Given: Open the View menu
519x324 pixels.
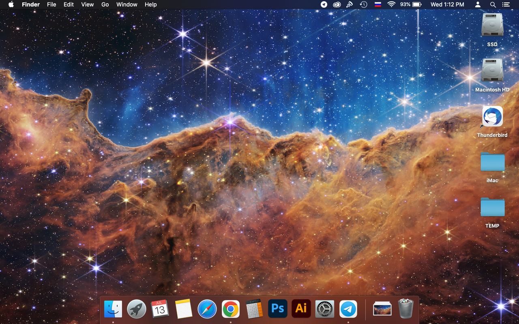Looking at the screenshot, I should (88, 4).
